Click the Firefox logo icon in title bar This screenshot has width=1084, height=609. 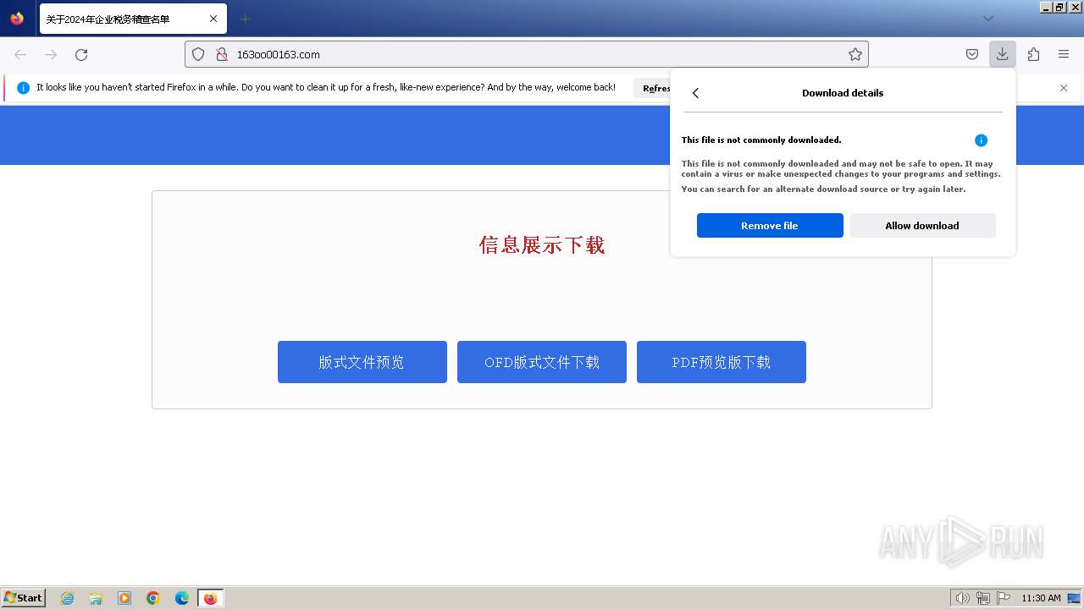[x=17, y=18]
